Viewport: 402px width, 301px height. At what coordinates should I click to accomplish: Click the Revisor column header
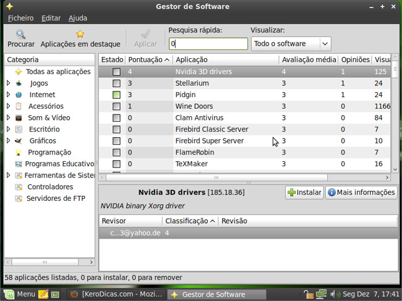tap(130, 221)
